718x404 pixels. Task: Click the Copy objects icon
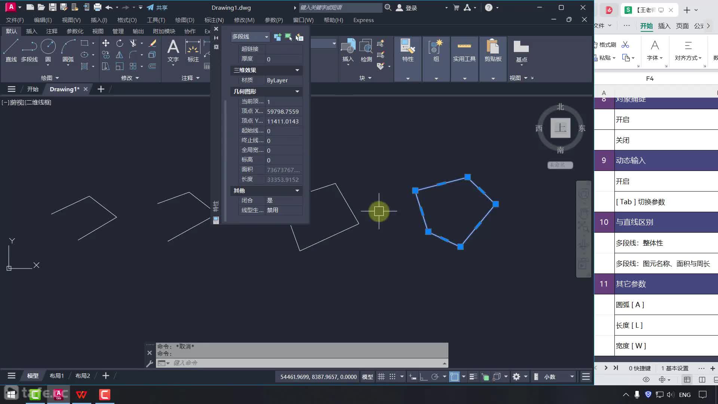click(106, 55)
